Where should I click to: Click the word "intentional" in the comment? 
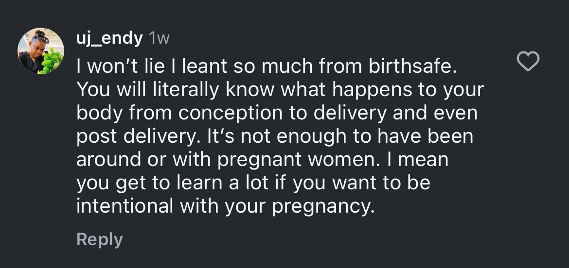pos(124,206)
